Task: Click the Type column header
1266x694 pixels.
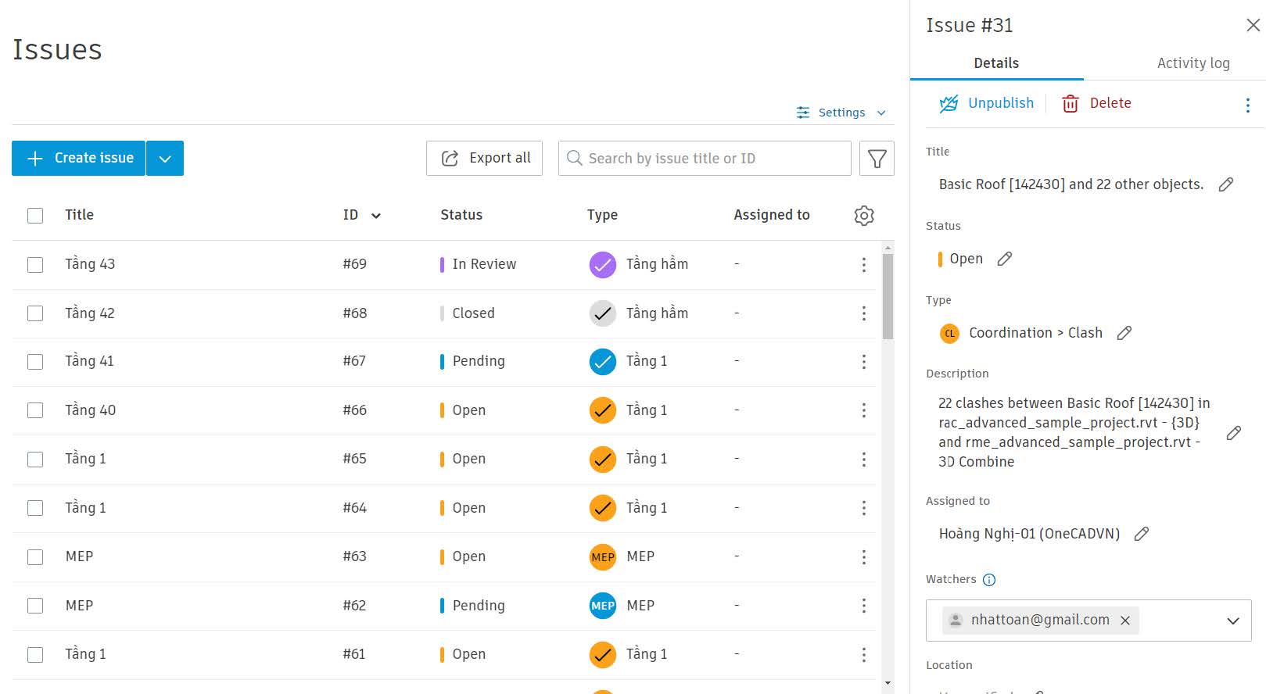Action: (602, 215)
